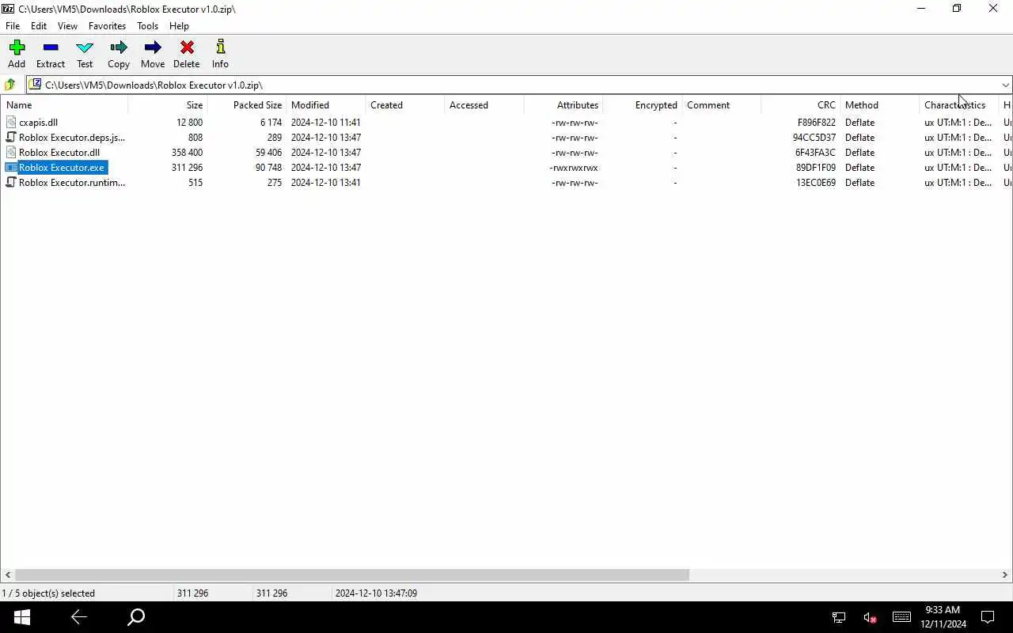Go up one folder level icon
1013x633 pixels.
10,85
